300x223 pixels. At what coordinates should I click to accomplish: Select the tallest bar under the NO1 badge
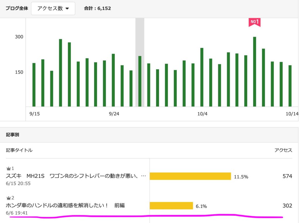pos(255,72)
